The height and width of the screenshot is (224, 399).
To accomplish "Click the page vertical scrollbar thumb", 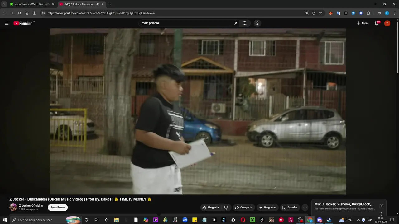I will pos(397,48).
